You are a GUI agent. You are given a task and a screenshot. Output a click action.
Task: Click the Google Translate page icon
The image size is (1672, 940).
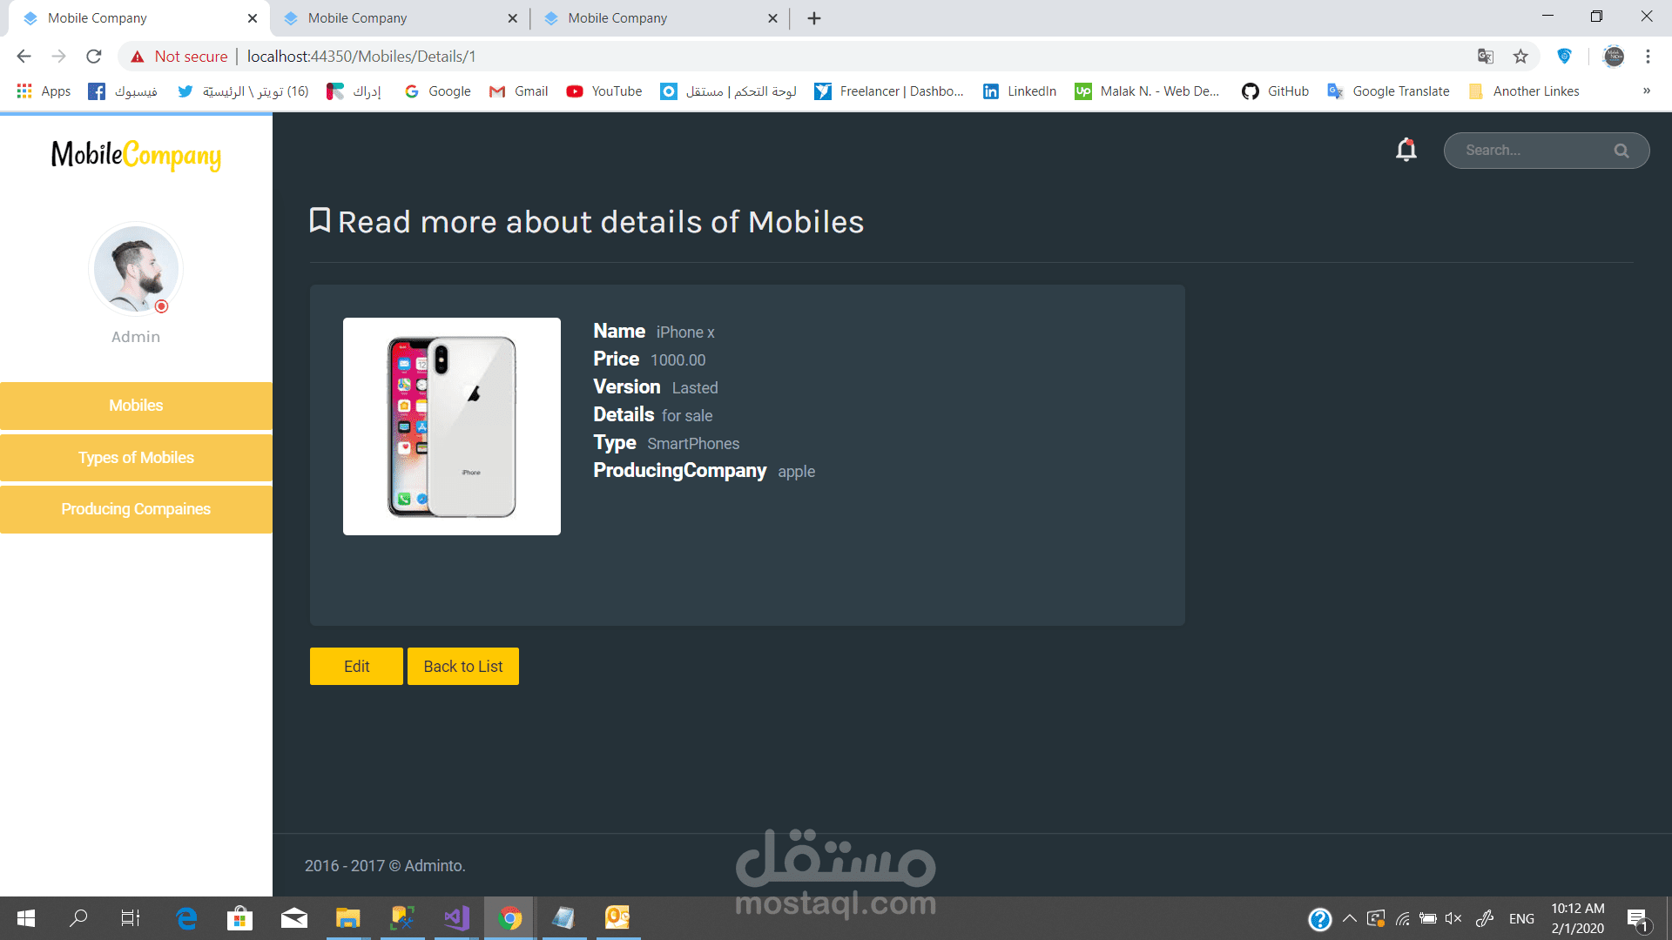pos(1486,57)
